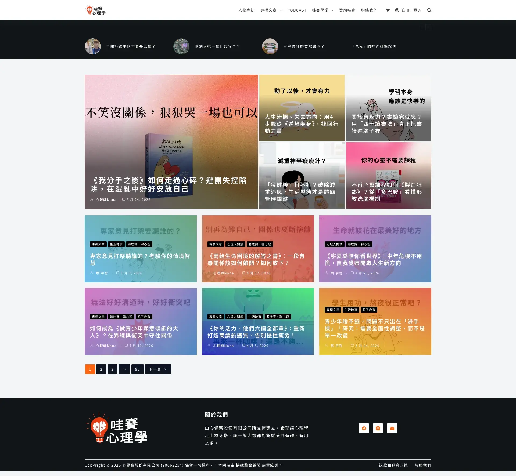Open 聯絡我們 in the top navigation
Screen dimensions: 516x476
[x=369, y=10]
